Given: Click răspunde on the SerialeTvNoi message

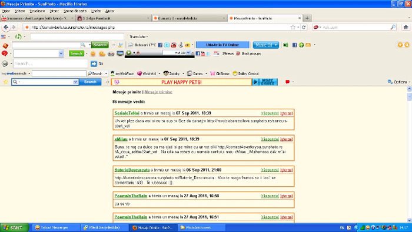Looking at the screenshot, I should coord(270,113).
